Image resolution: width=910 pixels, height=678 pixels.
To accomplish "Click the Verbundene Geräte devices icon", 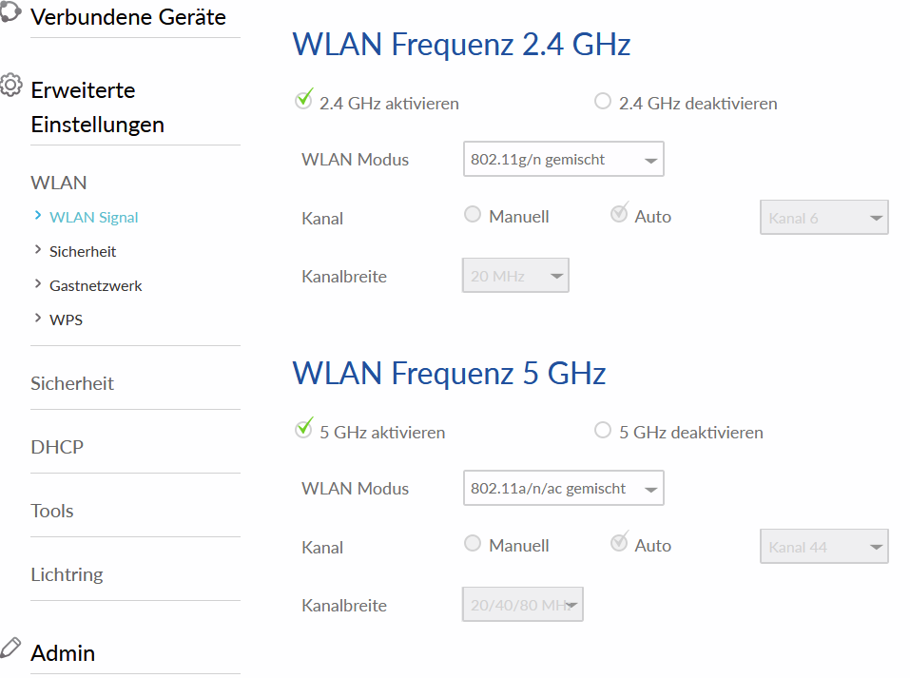I will 10,15.
